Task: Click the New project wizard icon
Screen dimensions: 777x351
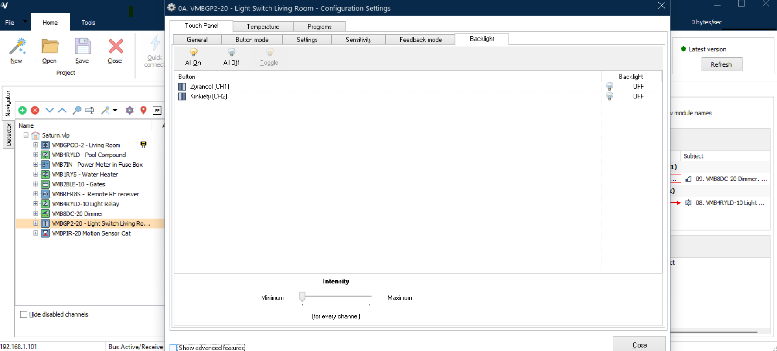Action: (x=17, y=46)
